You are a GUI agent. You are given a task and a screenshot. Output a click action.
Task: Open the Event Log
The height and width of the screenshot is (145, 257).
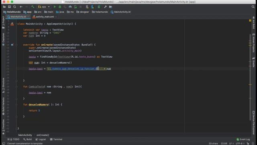(x=243, y=139)
